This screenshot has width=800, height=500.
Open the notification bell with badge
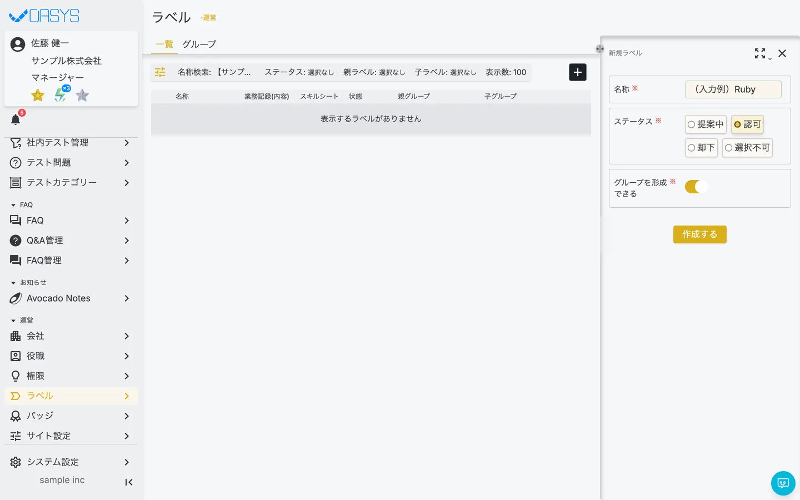pos(16,119)
